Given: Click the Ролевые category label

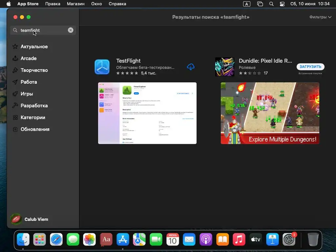Looking at the screenshot, I should pyautogui.click(x=247, y=67).
